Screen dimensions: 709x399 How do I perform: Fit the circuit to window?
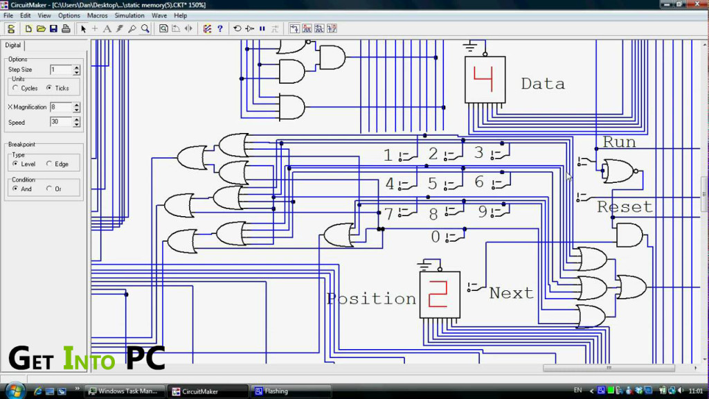(x=163, y=29)
